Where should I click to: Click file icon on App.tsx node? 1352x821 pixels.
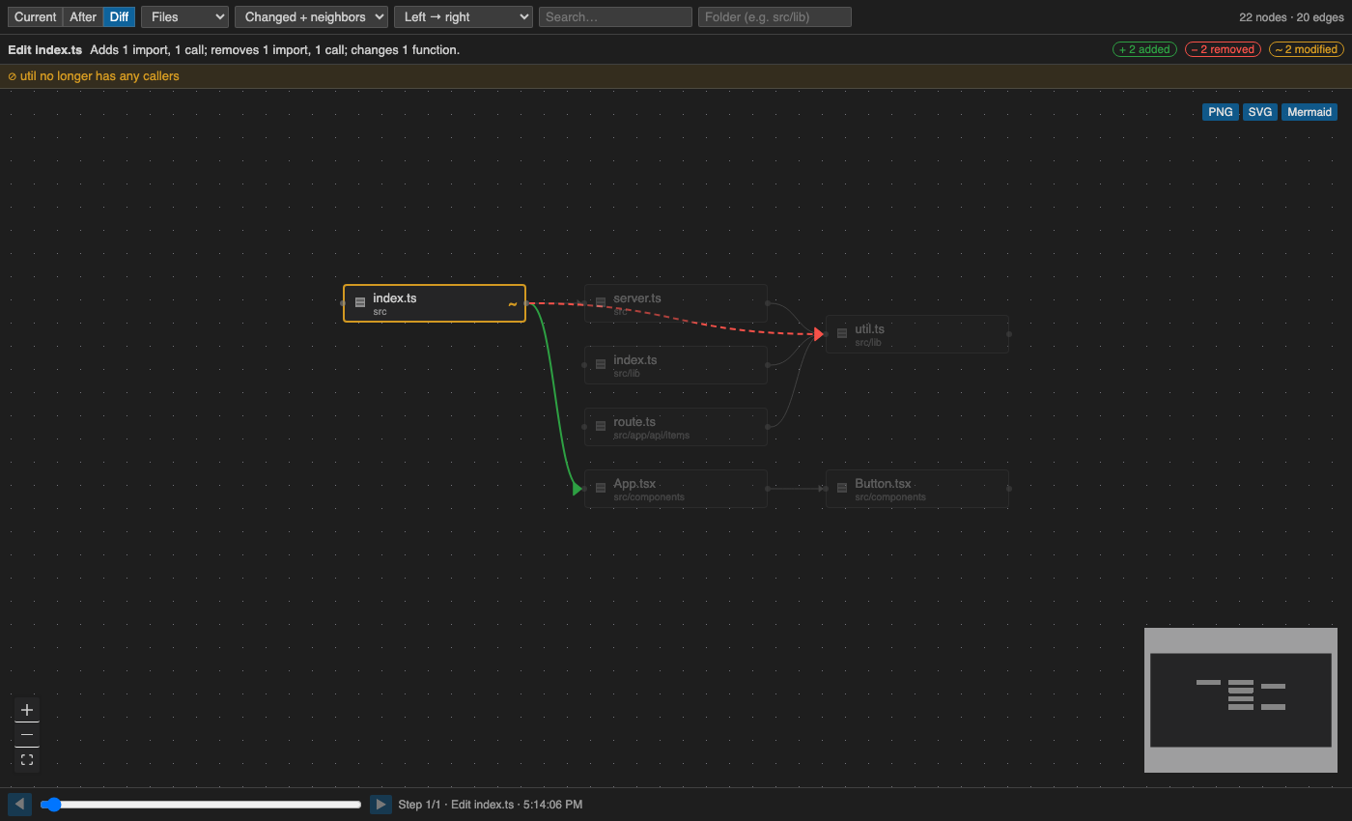coord(601,488)
